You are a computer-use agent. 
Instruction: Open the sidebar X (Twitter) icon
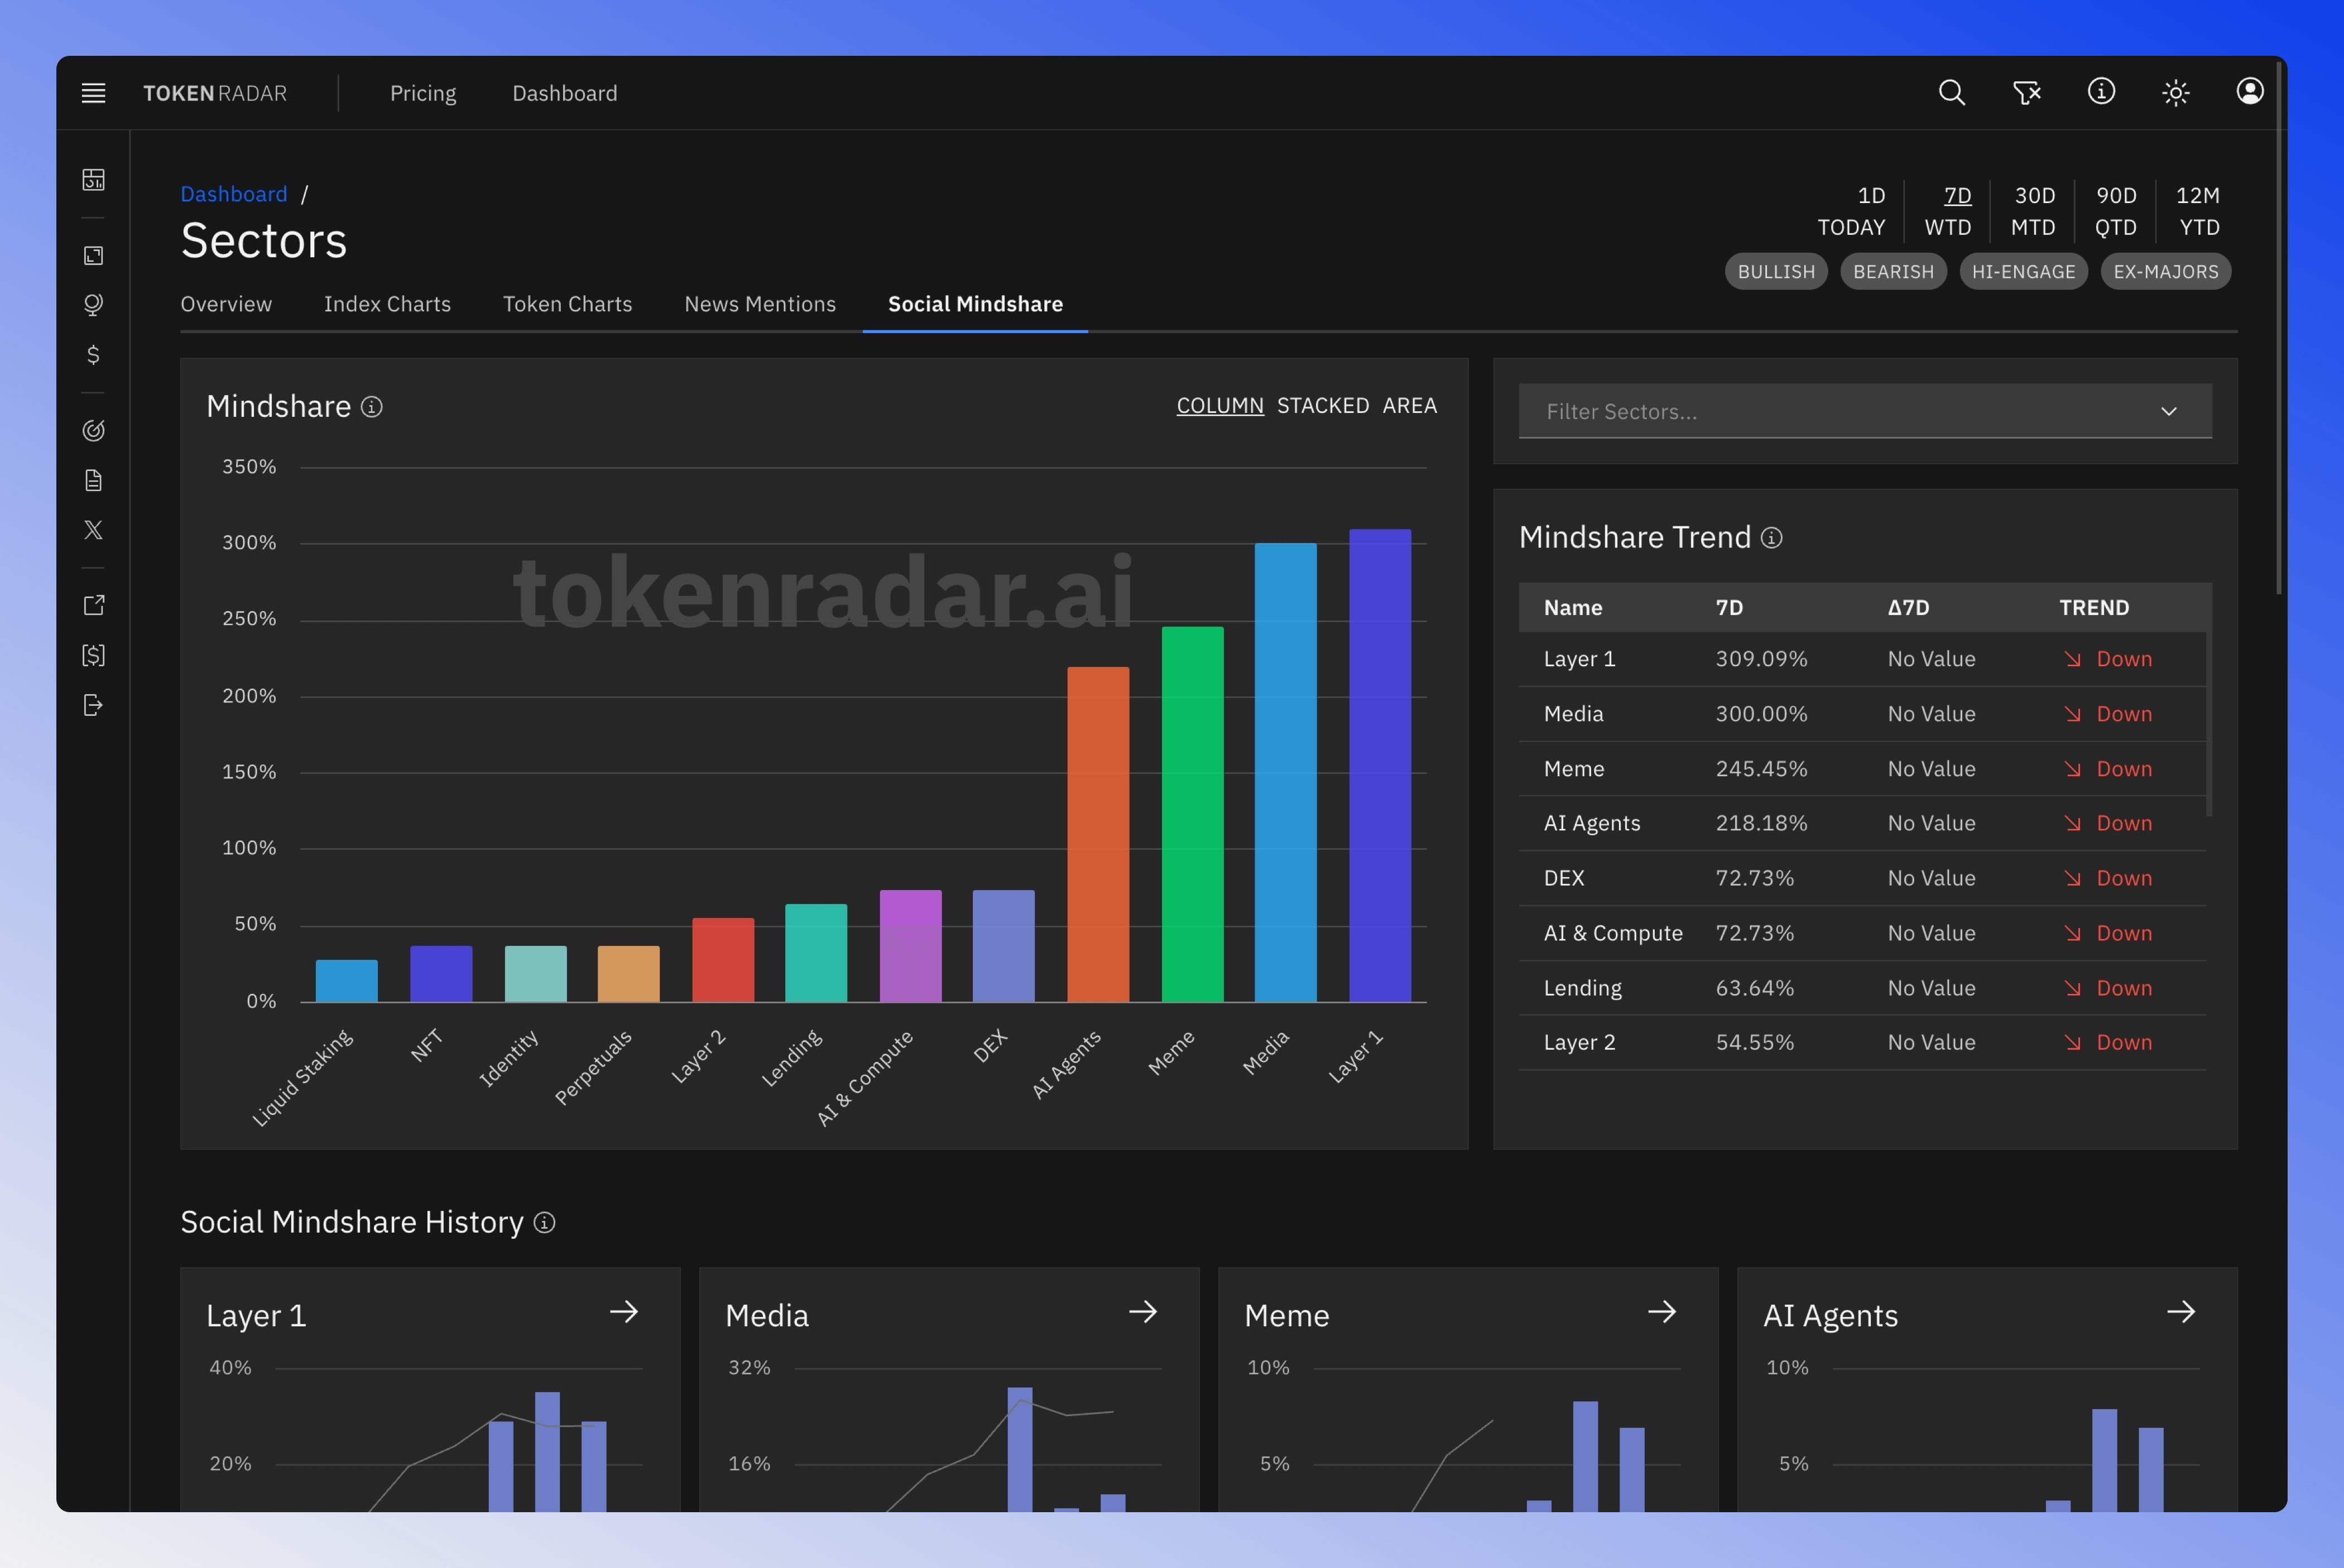[x=93, y=530]
